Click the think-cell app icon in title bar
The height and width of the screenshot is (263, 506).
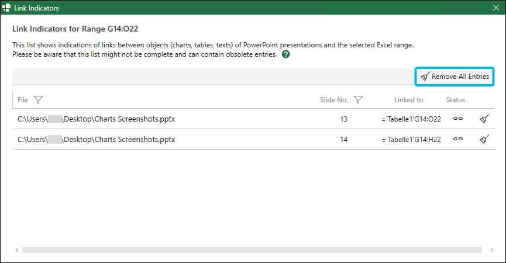click(x=6, y=8)
